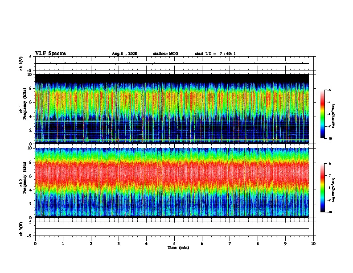Click the ch.2 color scale bar
Image resolution: width=353 pixels, height=273 pixels.
(323, 188)
